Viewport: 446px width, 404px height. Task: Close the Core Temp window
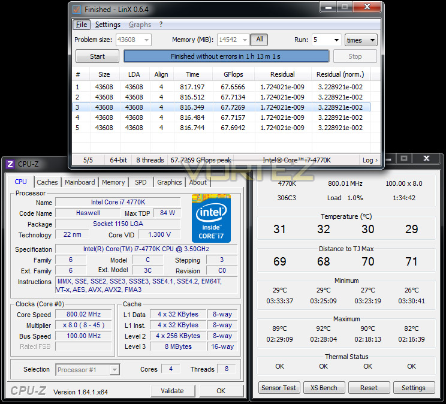pyautogui.click(x=426, y=159)
